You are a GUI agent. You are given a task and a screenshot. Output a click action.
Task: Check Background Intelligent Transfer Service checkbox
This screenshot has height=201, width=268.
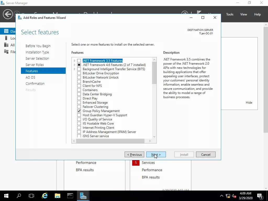tap(79, 69)
